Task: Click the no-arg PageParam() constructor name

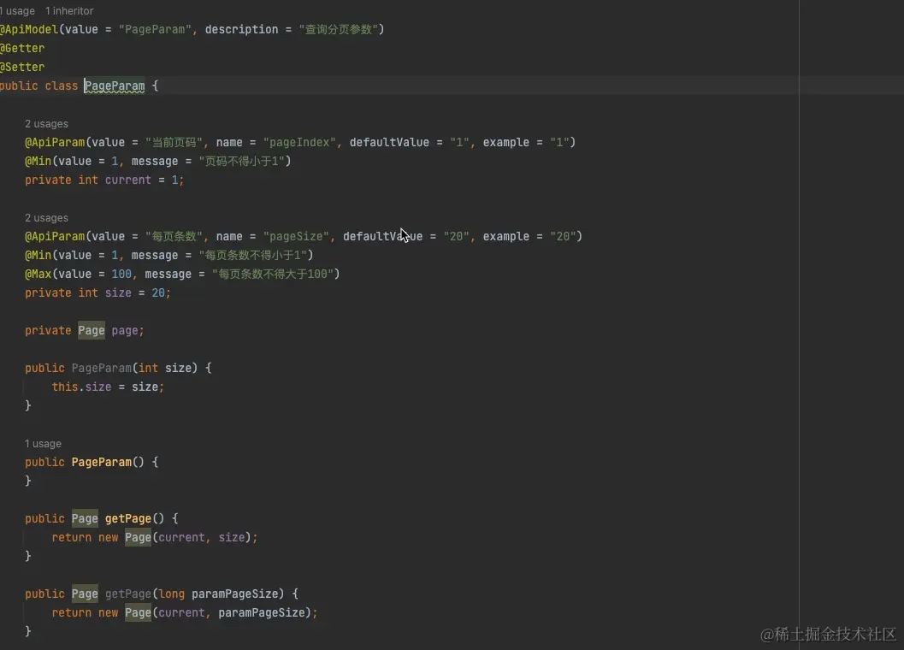Action: [x=102, y=462]
